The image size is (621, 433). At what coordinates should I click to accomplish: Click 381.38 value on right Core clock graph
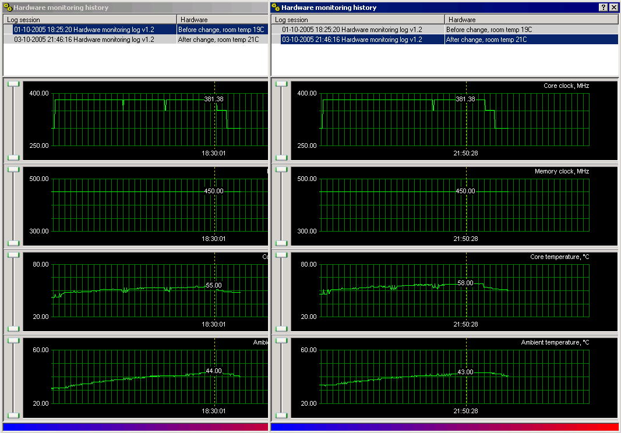pyautogui.click(x=465, y=99)
